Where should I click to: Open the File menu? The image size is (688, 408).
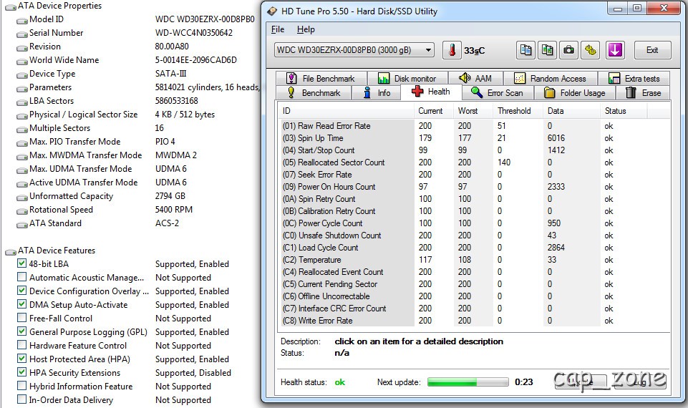click(278, 29)
